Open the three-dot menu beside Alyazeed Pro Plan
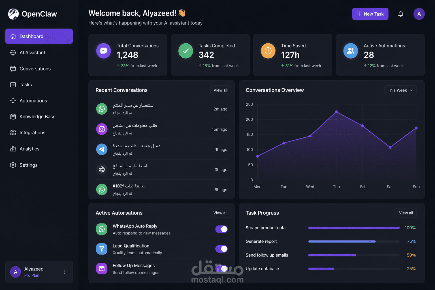The height and width of the screenshot is (290, 435). pyautogui.click(x=65, y=272)
